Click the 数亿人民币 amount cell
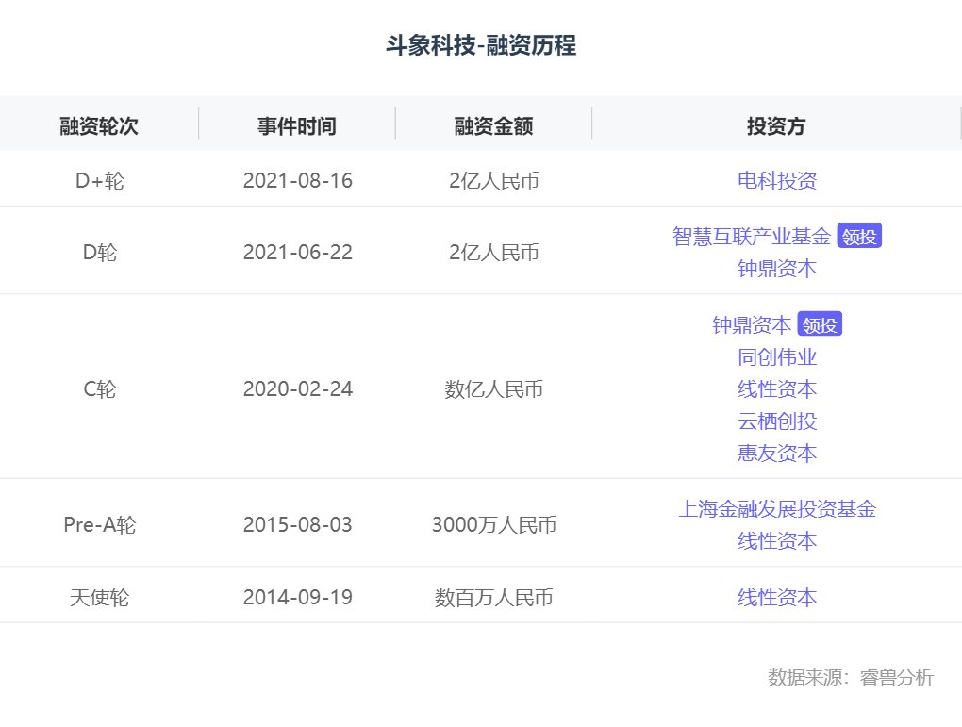The height and width of the screenshot is (727, 962). coord(494,389)
